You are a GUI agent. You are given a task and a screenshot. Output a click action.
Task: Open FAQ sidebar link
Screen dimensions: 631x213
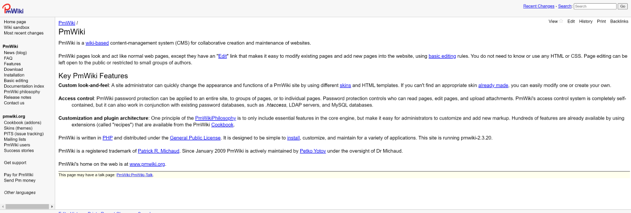(8, 58)
